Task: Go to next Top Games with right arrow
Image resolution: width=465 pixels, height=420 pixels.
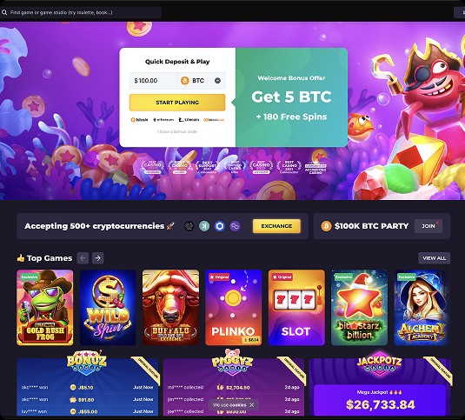Action: coord(98,258)
